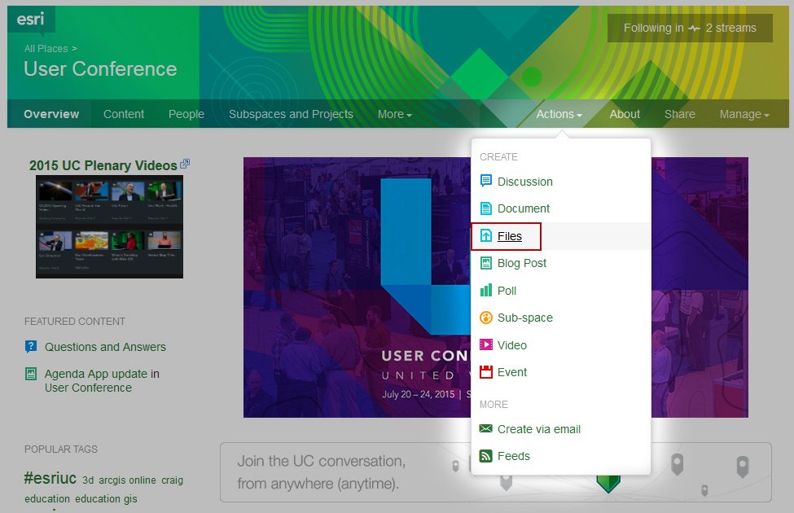
Task: Click the Poll bar-chart icon
Action: 485,290
